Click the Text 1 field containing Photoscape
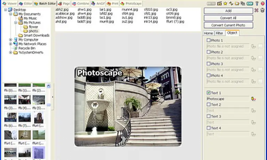 [x=228, y=99]
